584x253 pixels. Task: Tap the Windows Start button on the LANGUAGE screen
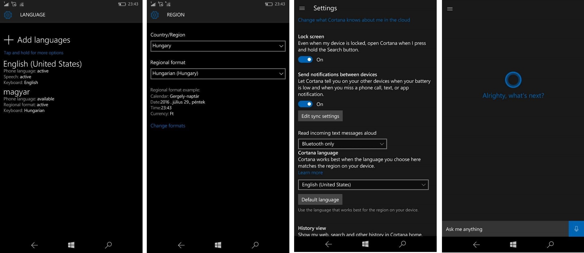click(x=71, y=245)
